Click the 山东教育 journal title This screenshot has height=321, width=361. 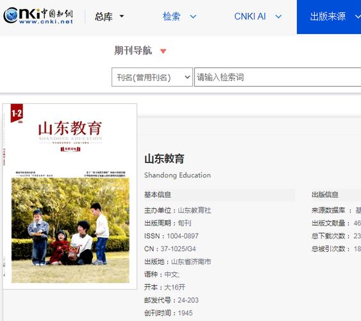[x=164, y=159]
